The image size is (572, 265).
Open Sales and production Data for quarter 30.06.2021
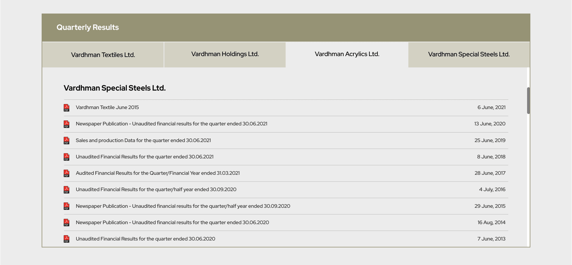tap(143, 140)
